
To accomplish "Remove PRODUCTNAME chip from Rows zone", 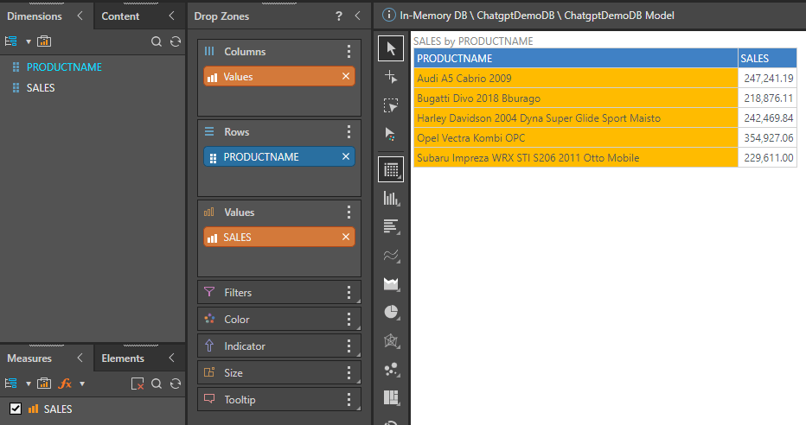I will coord(346,157).
